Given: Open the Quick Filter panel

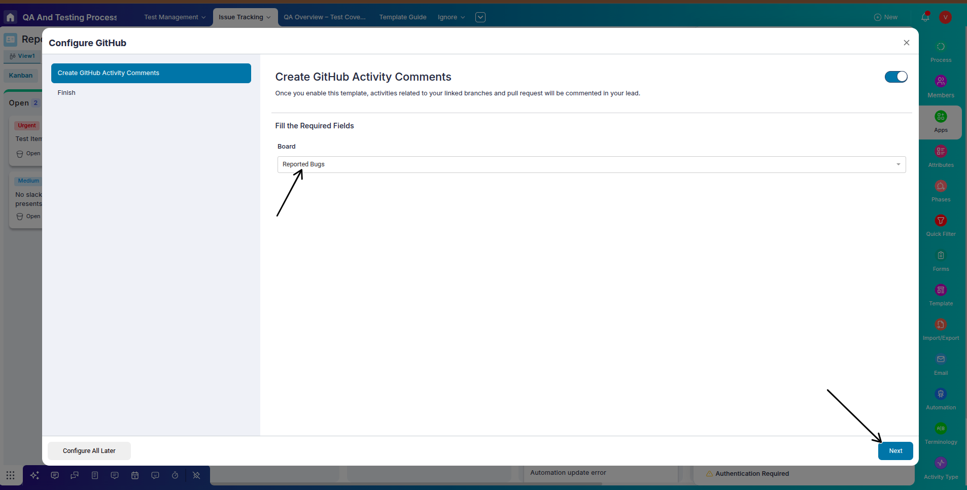Looking at the screenshot, I should click(x=941, y=226).
